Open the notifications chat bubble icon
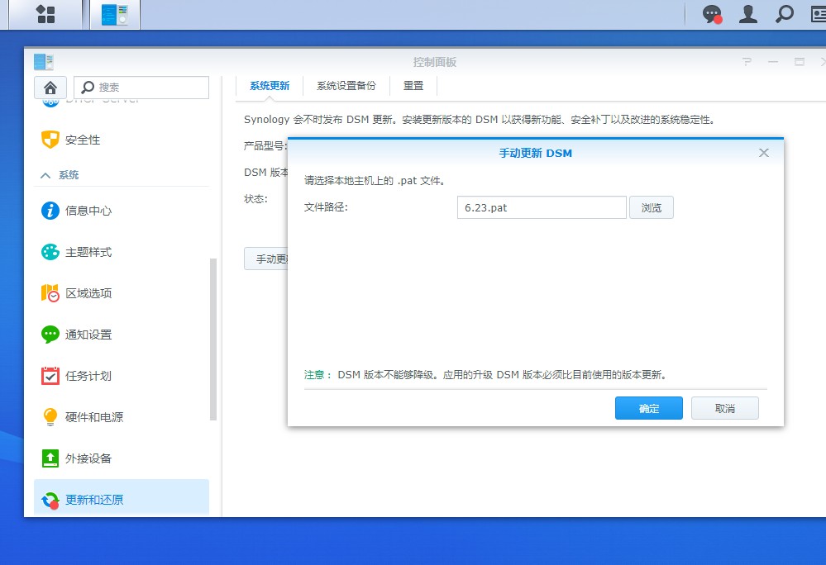 click(x=711, y=14)
